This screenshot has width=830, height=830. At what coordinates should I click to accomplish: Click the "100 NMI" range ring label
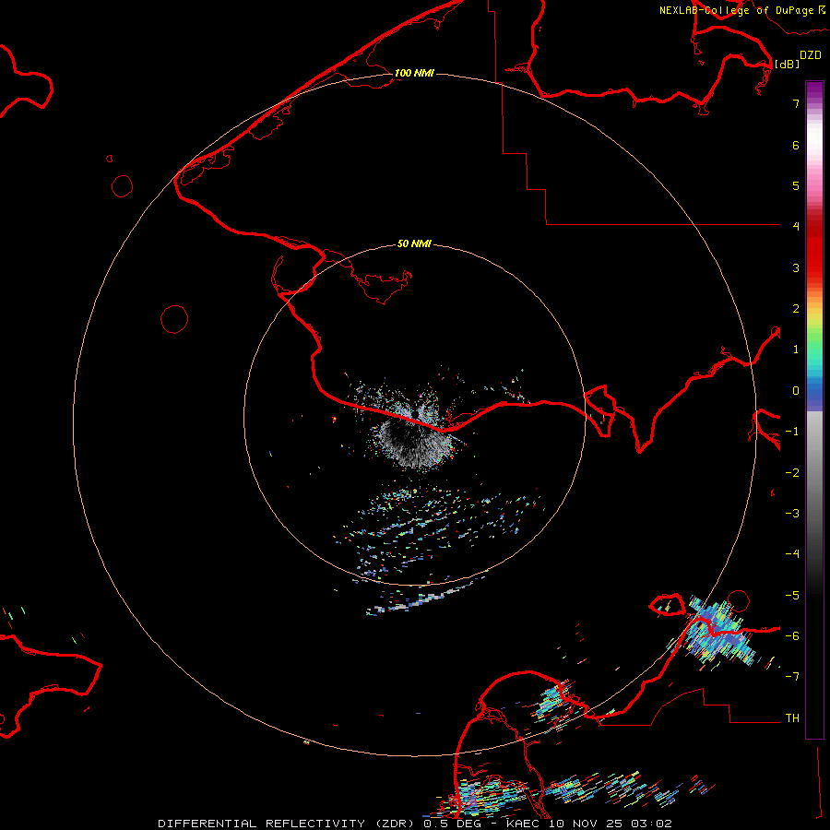[x=414, y=73]
